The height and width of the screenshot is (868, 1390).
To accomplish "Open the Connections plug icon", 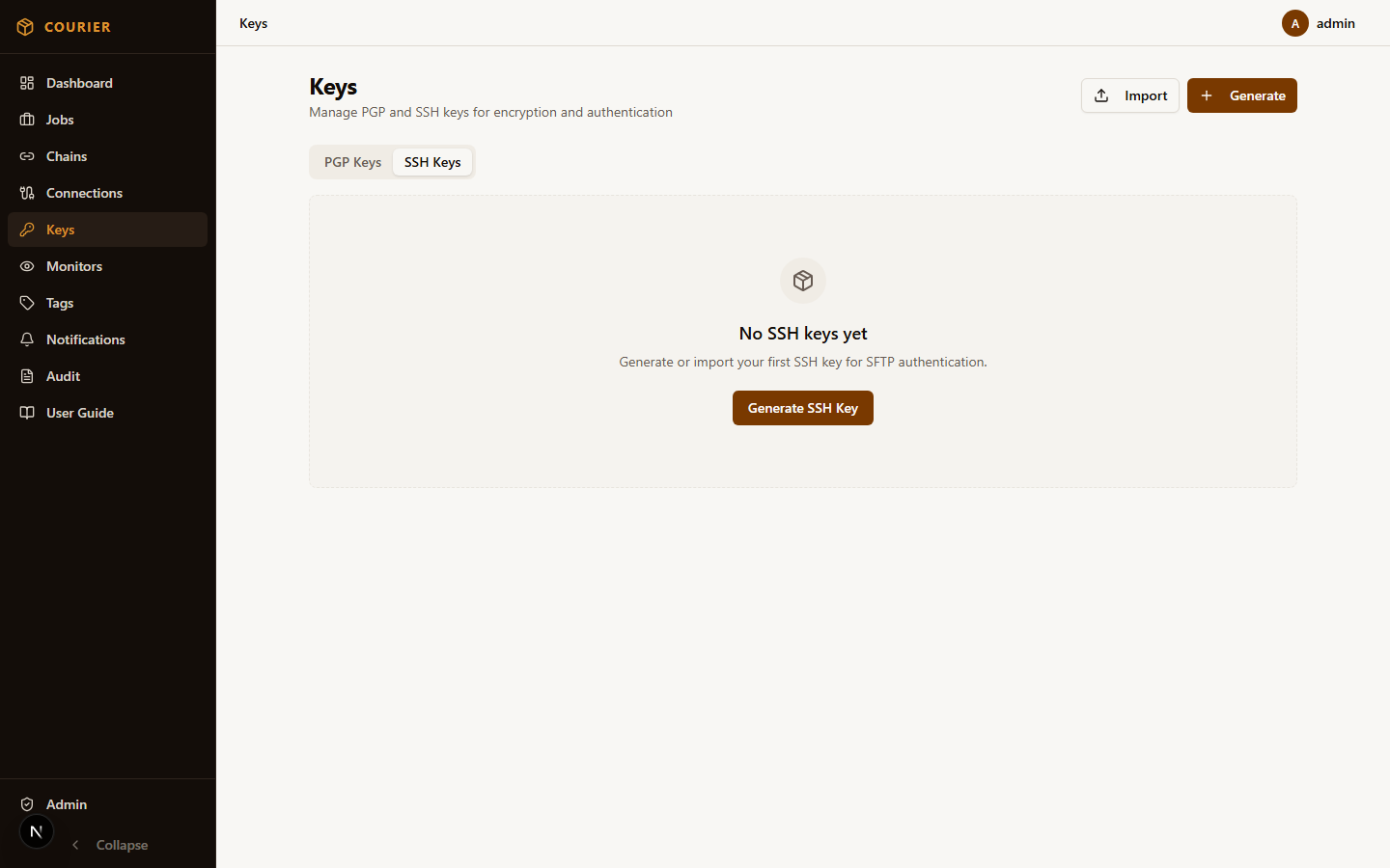I will click(27, 193).
